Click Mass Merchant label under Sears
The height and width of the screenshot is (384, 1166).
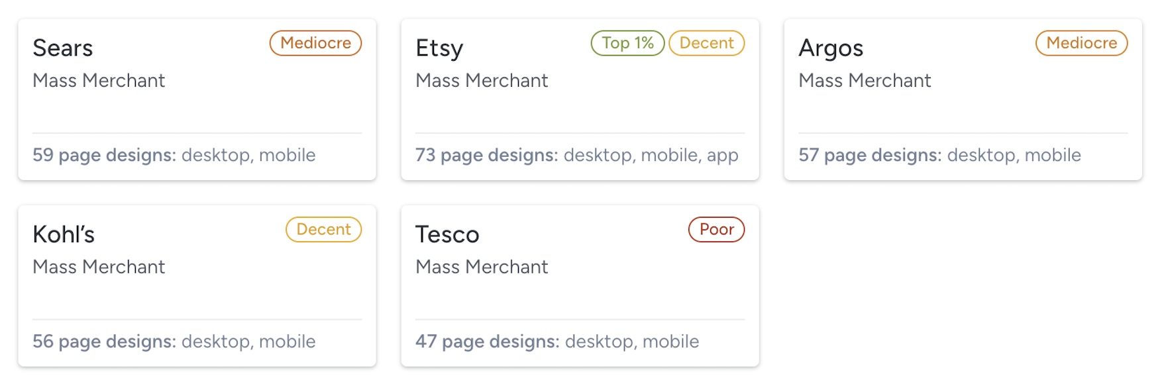99,81
